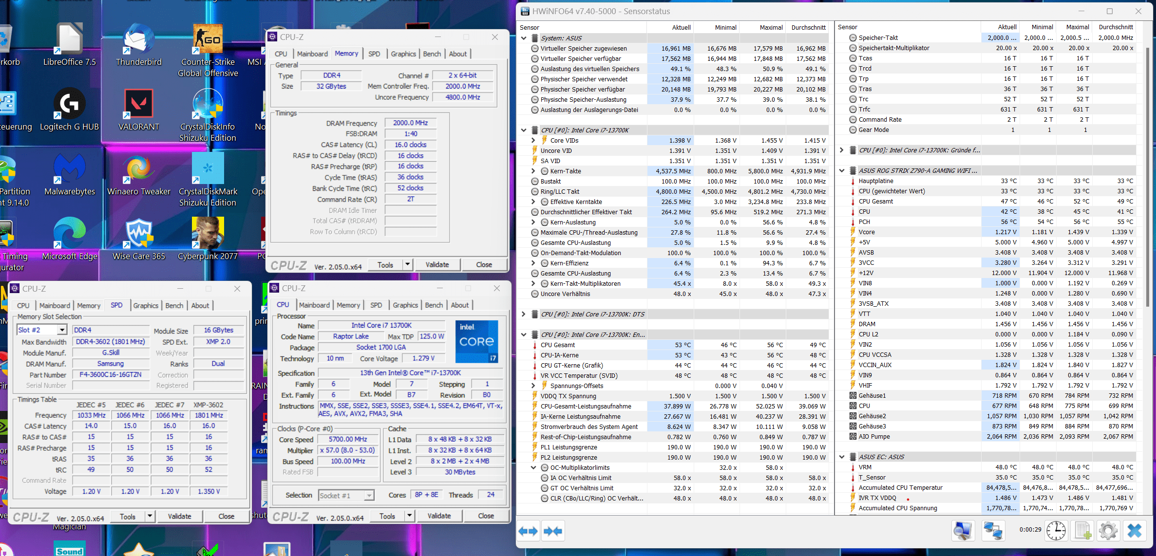Select the VCCIN_AUX voltage row

click(x=987, y=365)
